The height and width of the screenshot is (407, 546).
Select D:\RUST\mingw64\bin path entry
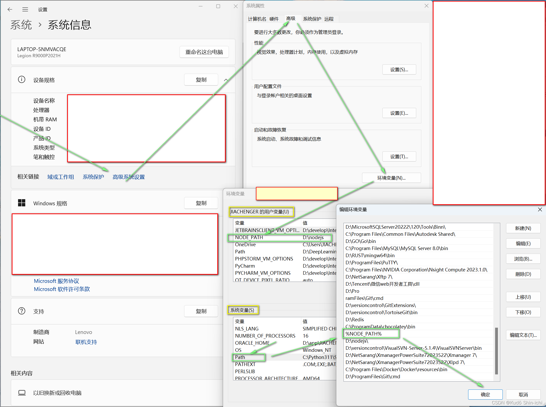[419, 255]
